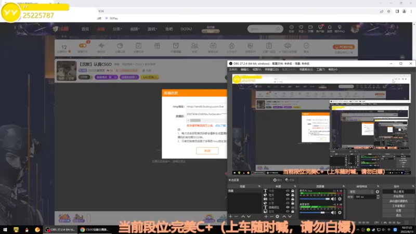Open the 场景集合(S) menu in OBS
The width and height of the screenshot is (416, 234).
[306, 70]
